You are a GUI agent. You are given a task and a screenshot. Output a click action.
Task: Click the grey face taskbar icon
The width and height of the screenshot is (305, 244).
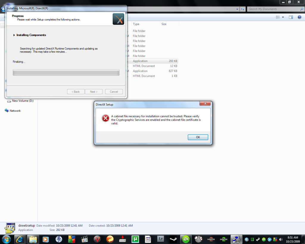pos(199,239)
